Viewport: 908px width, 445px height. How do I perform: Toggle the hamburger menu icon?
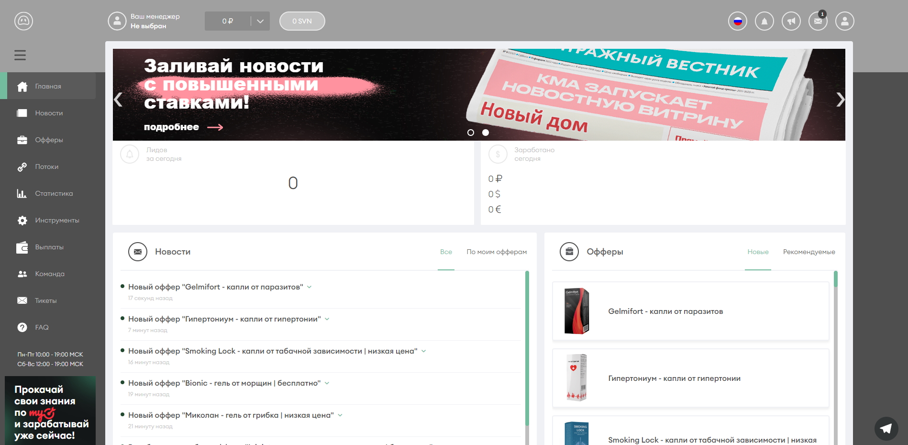(20, 55)
